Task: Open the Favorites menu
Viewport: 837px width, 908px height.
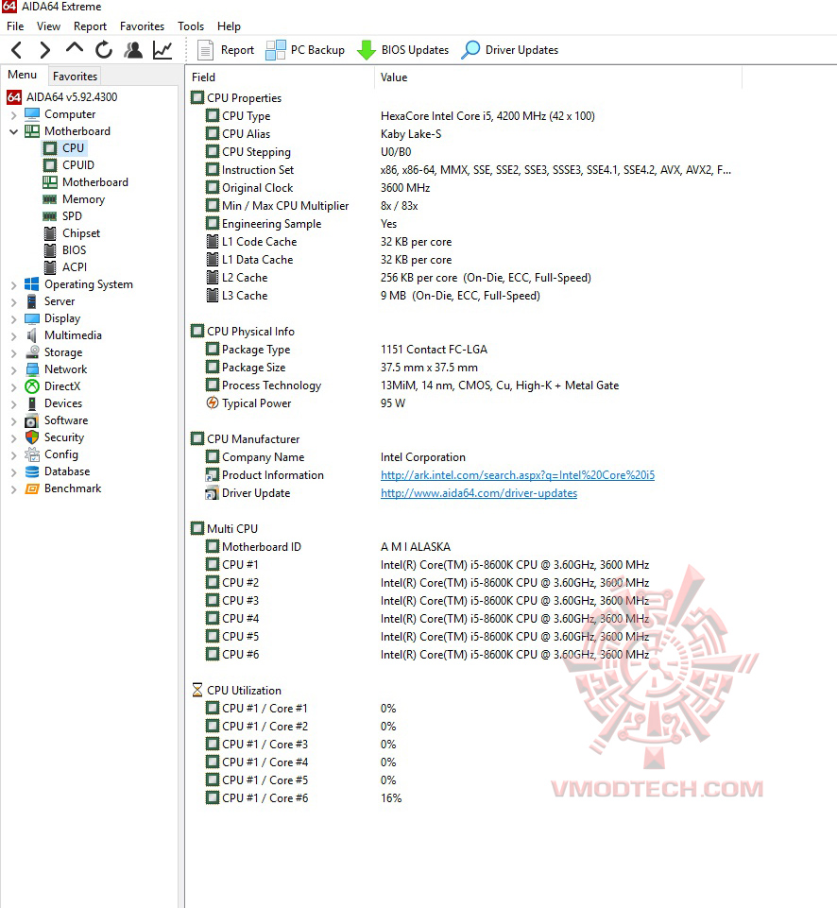Action: coord(142,26)
